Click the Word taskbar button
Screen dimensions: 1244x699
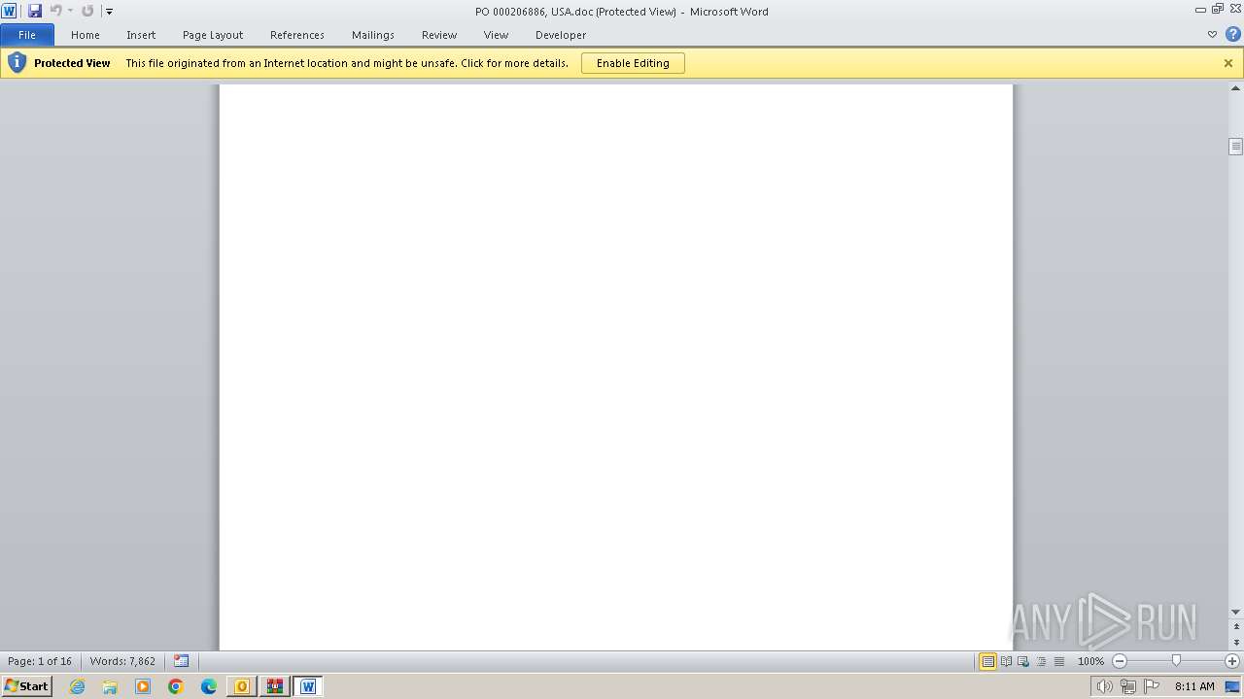[308, 686]
